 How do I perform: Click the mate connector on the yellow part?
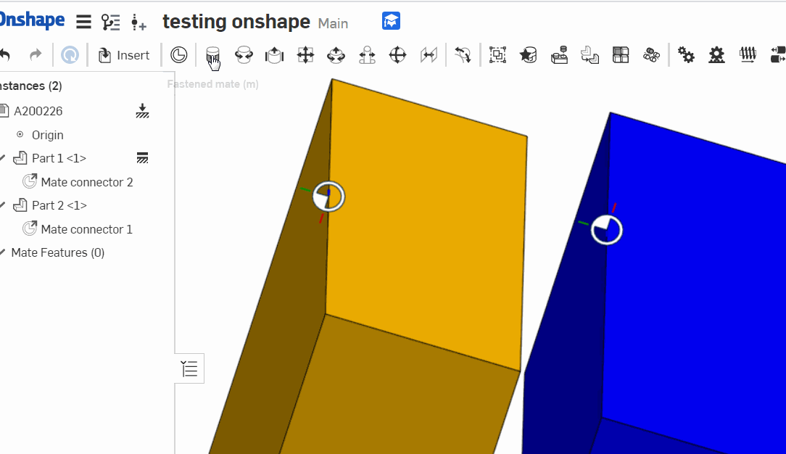click(x=328, y=197)
